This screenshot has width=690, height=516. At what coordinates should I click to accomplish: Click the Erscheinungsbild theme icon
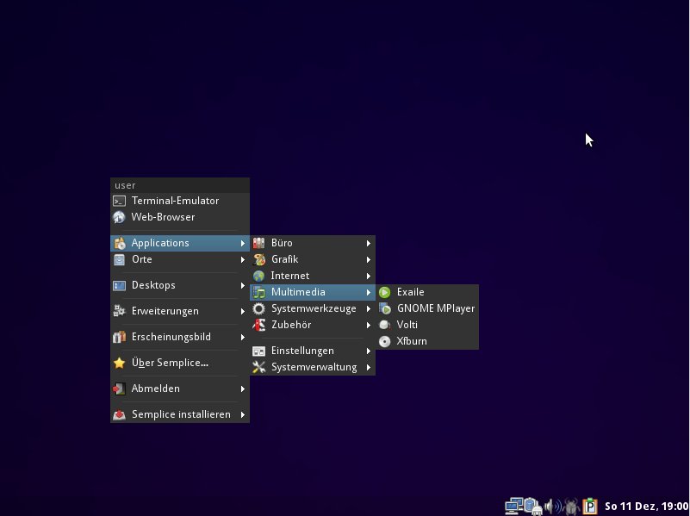coord(119,337)
